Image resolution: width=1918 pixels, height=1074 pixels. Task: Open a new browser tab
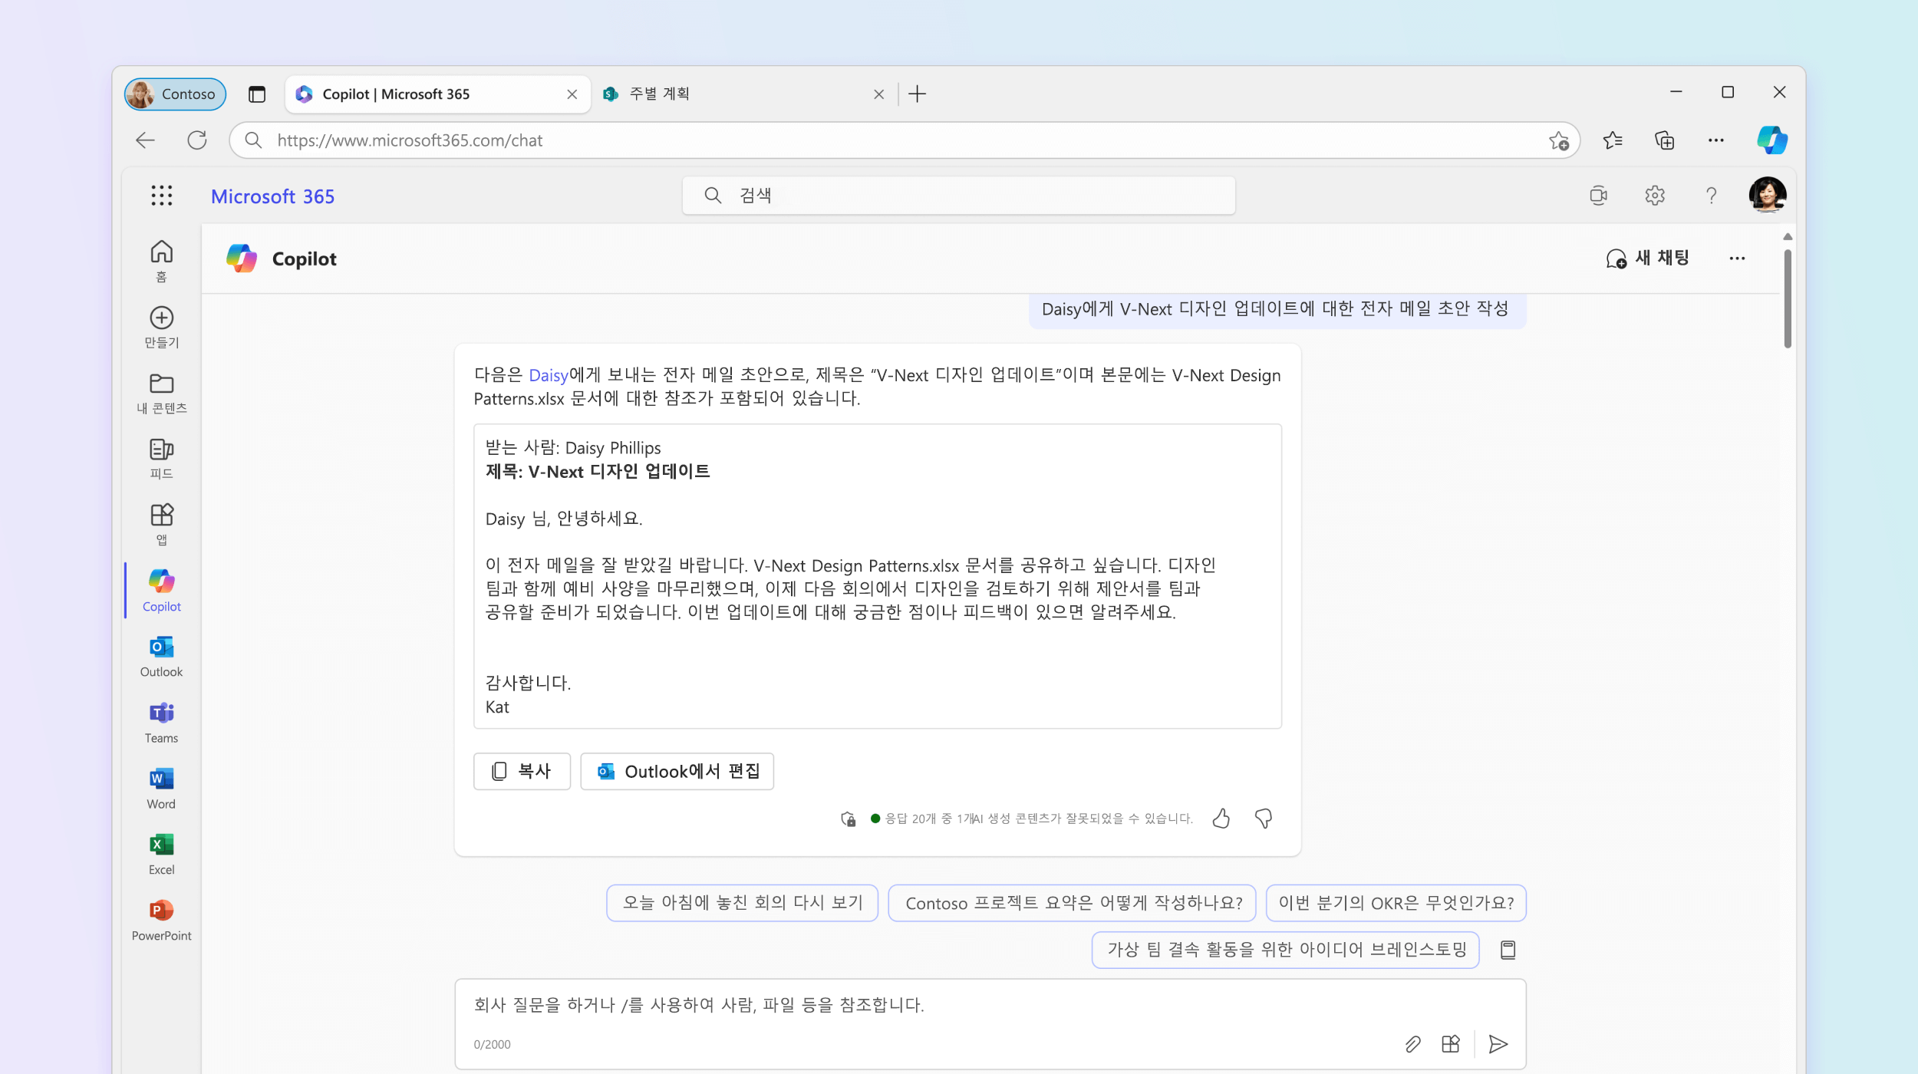917,94
